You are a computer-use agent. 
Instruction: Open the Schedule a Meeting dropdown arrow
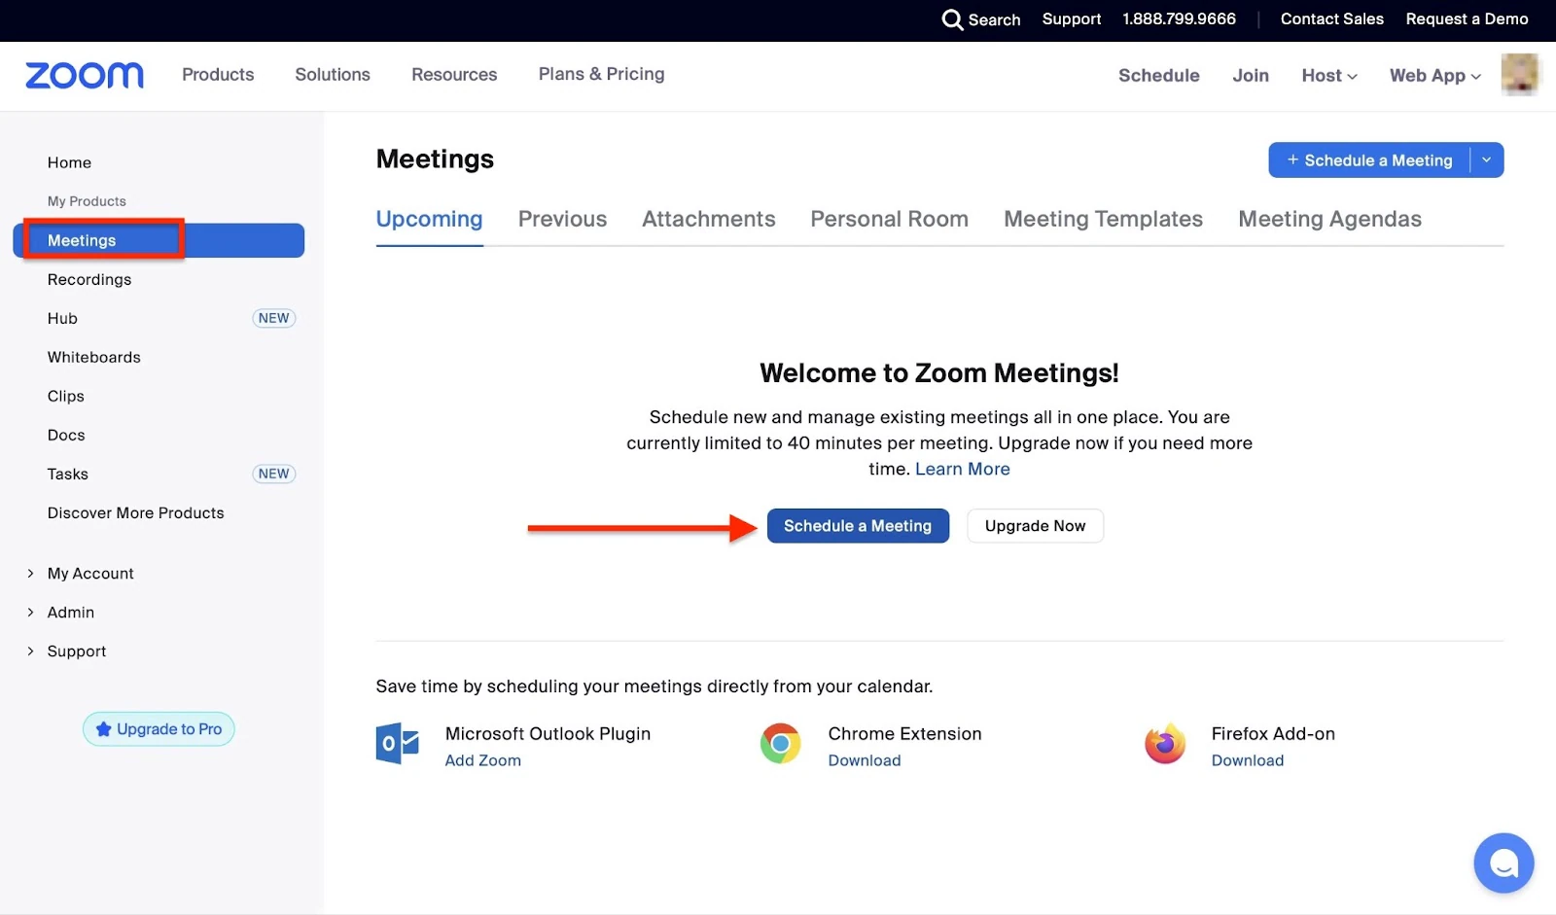(1487, 160)
